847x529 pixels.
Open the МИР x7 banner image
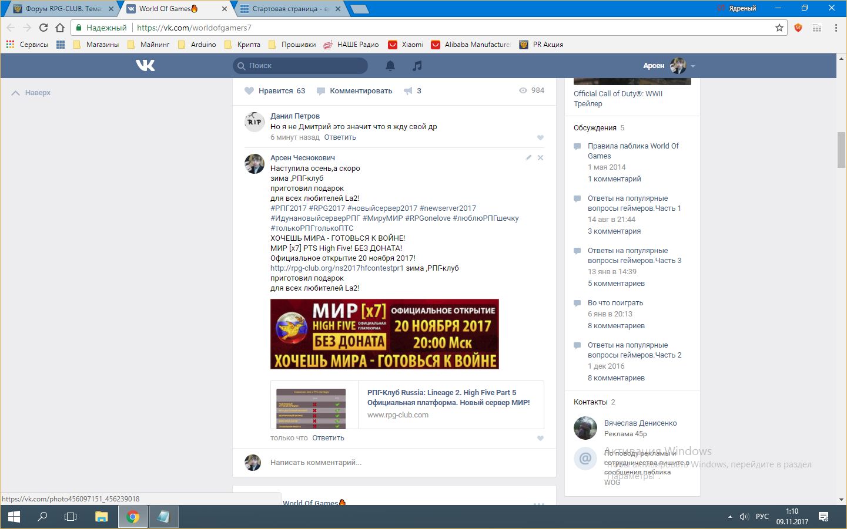384,334
